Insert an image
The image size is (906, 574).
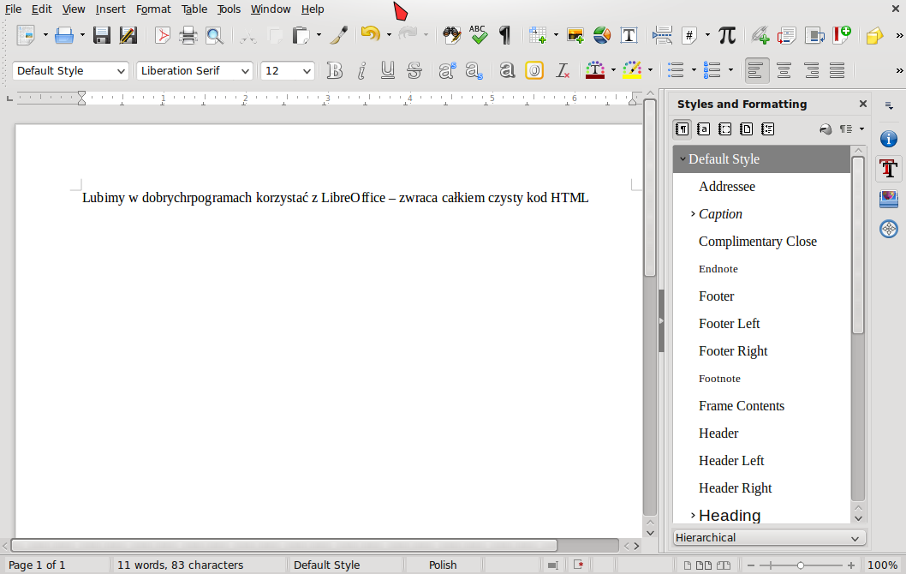click(575, 35)
